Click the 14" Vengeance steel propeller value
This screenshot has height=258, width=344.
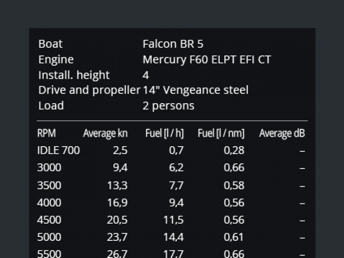point(196,90)
